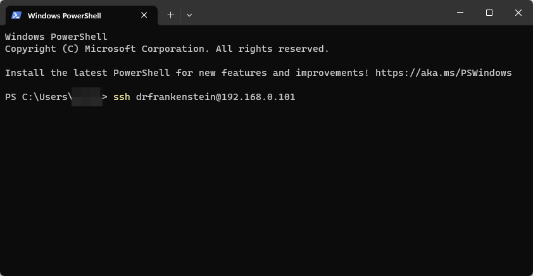Click the All rights reserved text
The image size is (533, 276).
click(x=273, y=49)
